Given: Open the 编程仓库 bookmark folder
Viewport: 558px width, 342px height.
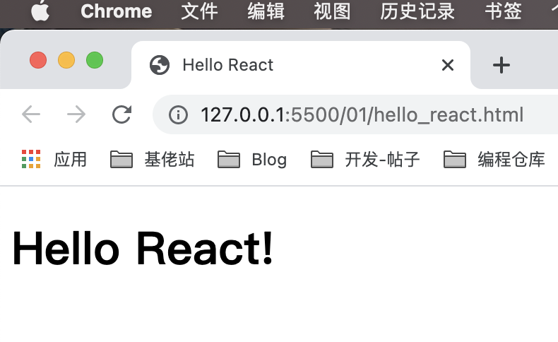Looking at the screenshot, I should click(494, 159).
